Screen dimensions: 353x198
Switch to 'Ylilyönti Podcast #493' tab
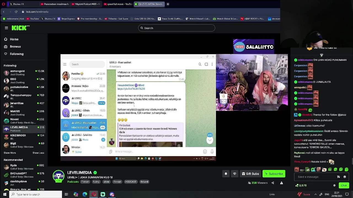tap(86, 4)
